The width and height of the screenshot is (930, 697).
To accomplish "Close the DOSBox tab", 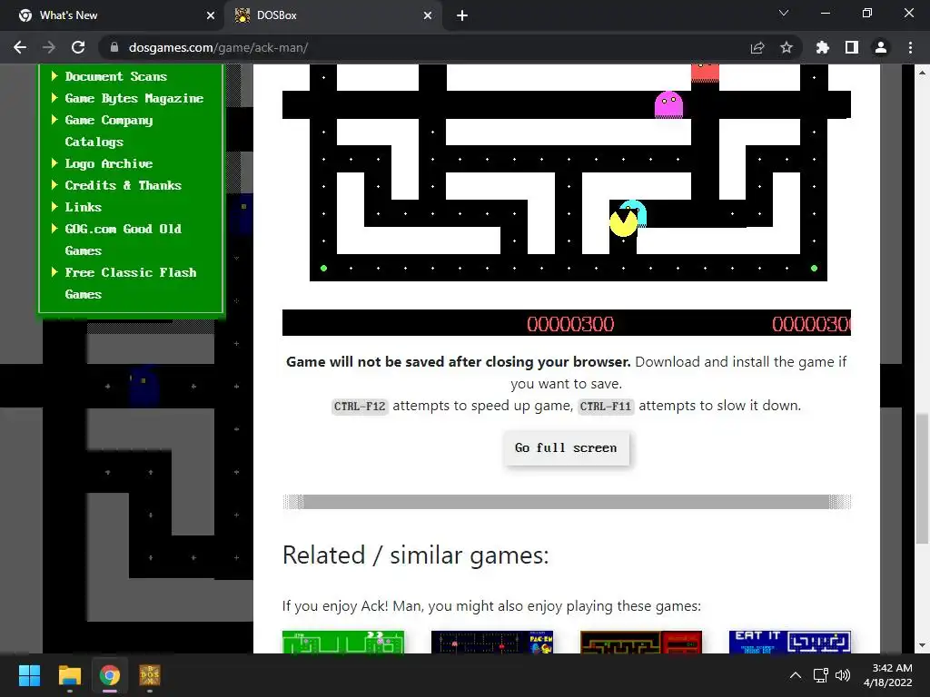I will 428,16.
